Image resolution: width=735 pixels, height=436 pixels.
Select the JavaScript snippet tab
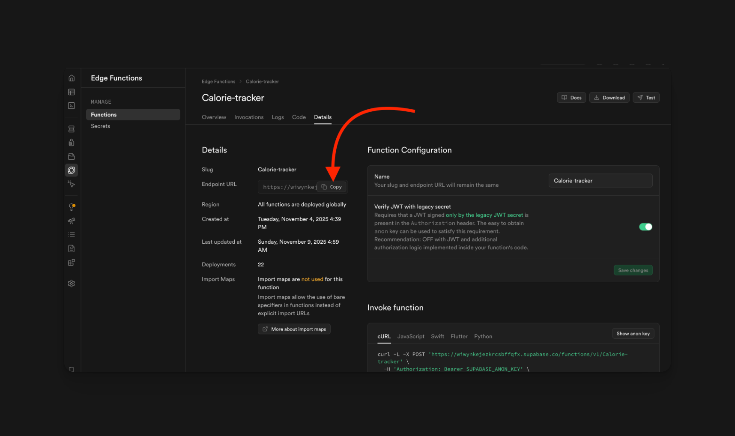(411, 336)
